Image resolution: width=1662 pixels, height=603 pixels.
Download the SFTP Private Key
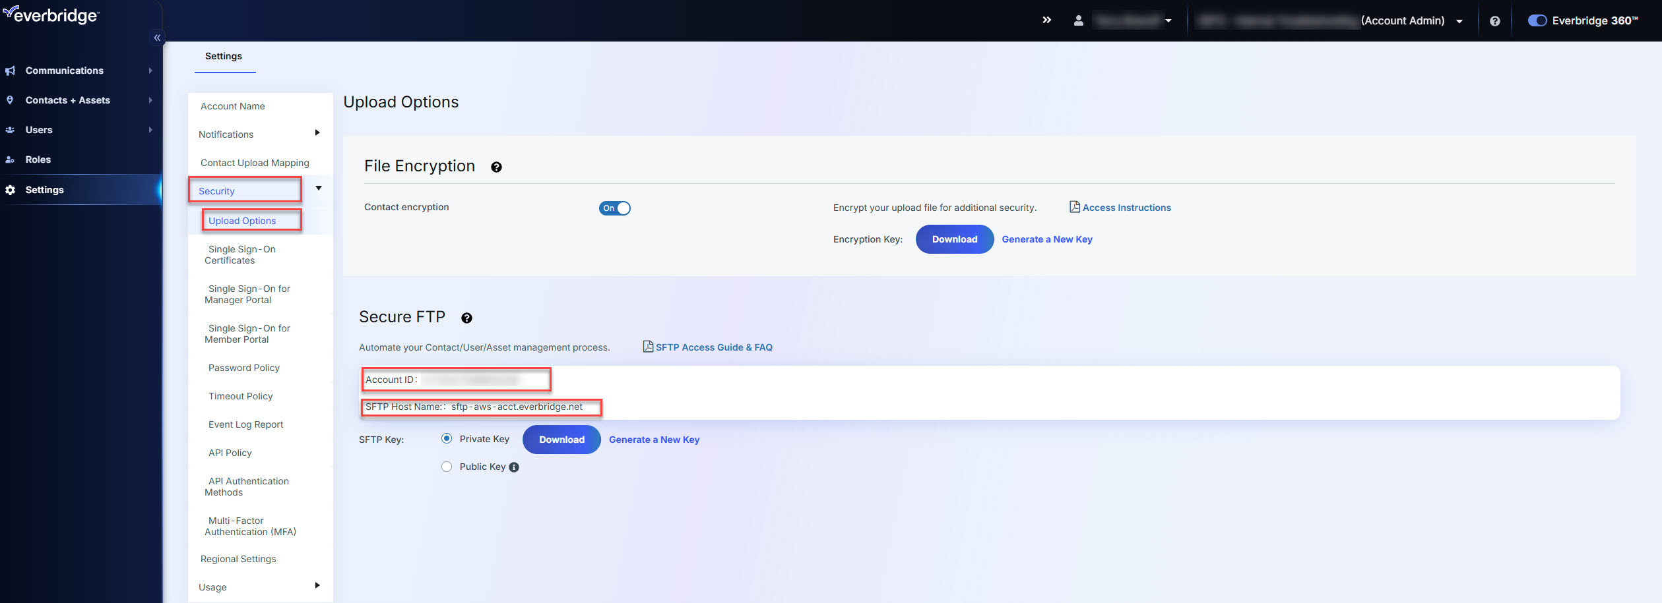pyautogui.click(x=561, y=439)
